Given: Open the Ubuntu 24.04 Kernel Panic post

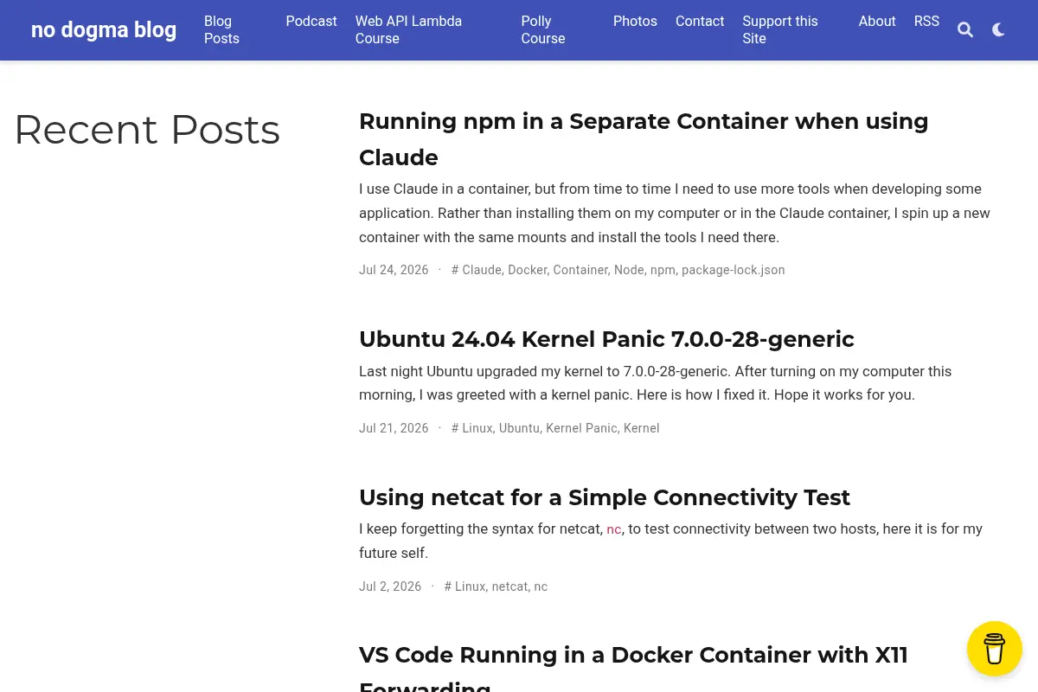Looking at the screenshot, I should (606, 339).
